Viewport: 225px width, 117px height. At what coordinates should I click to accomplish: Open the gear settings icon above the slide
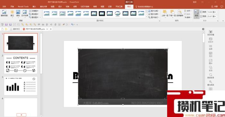pyautogui.click(x=203, y=29)
